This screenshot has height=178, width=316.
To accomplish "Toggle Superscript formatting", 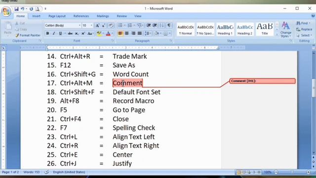I will pyautogui.click(x=83, y=34).
